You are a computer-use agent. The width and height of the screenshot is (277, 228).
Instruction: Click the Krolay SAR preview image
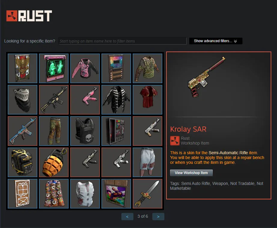point(206,77)
